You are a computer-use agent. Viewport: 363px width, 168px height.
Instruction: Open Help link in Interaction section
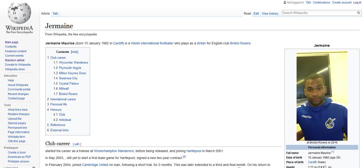[x=11, y=81]
